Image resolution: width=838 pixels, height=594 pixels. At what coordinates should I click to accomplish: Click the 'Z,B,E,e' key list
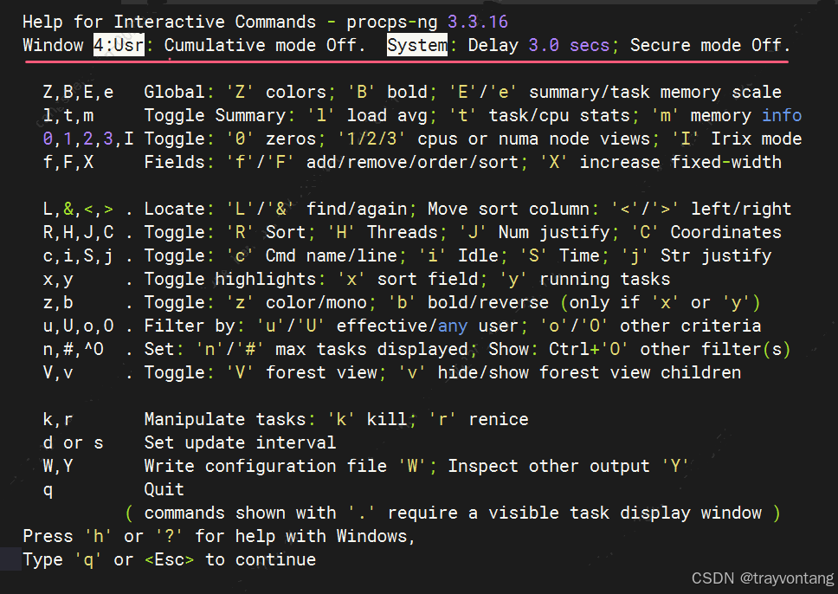pyautogui.click(x=78, y=92)
